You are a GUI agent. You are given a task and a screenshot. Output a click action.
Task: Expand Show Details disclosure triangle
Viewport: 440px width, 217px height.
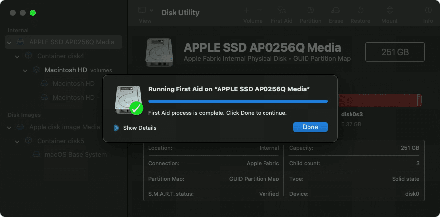116,128
